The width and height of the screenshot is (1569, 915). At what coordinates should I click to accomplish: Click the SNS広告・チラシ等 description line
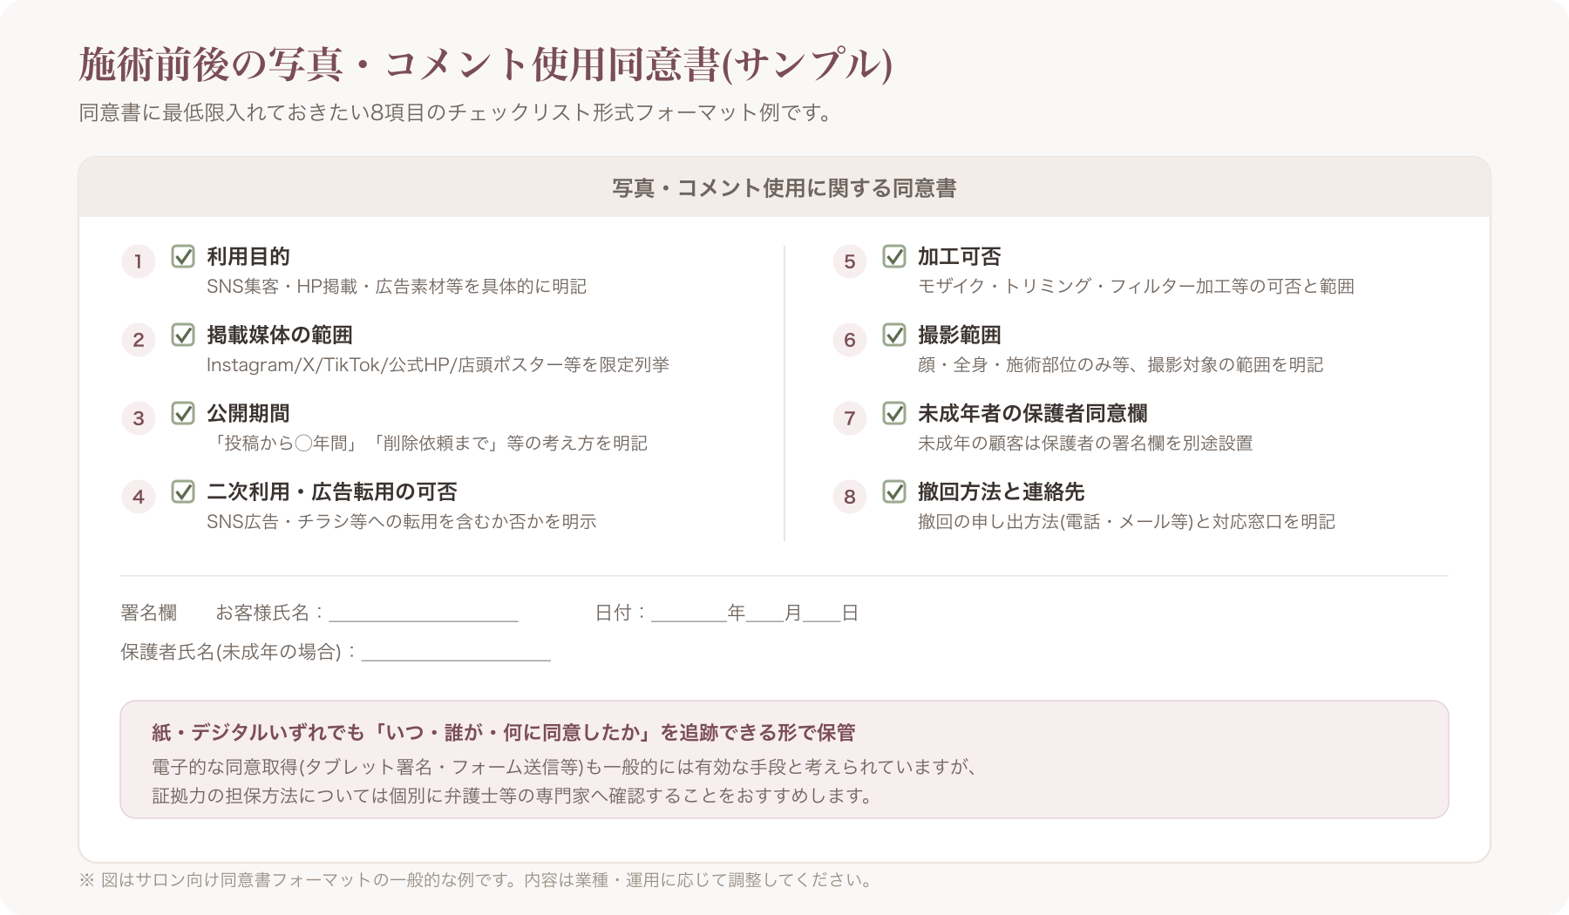click(402, 521)
